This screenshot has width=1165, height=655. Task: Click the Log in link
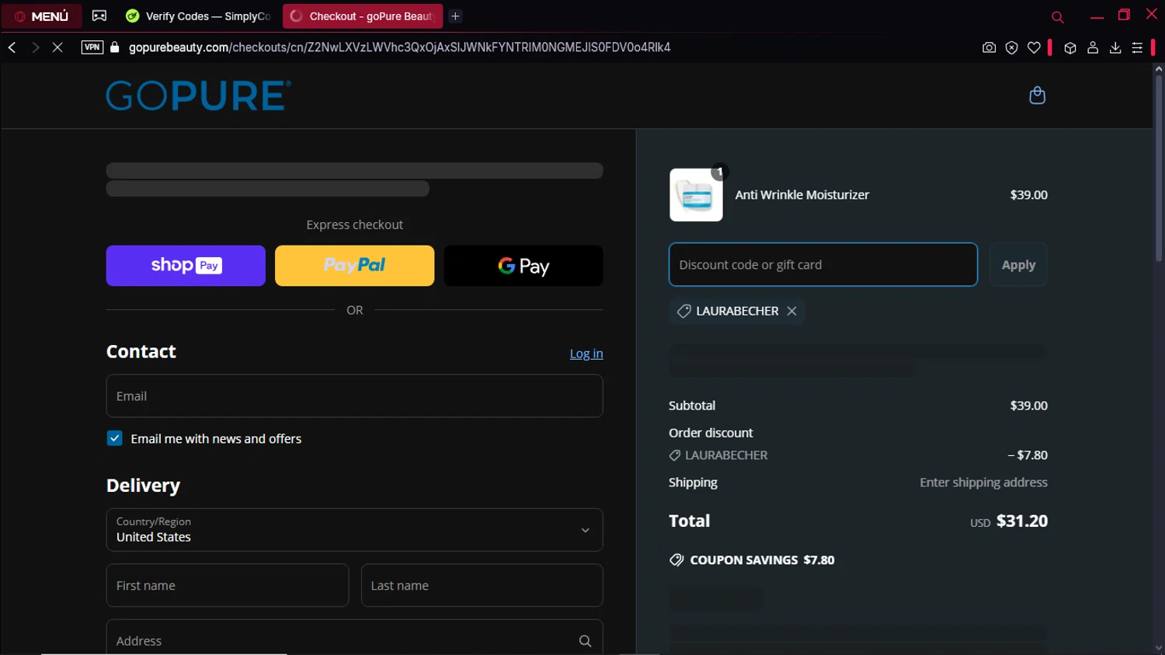(586, 354)
